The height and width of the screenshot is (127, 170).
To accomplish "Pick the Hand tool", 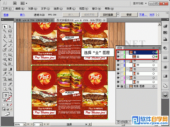I will (5, 89).
